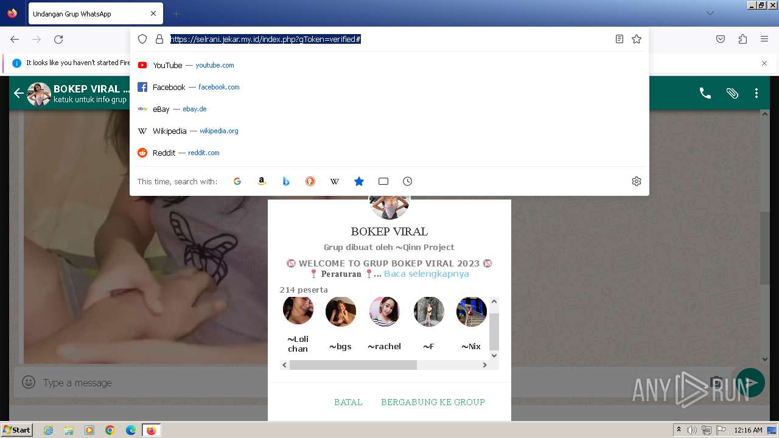Click page vertical scrollbar thumb
The width and height of the screenshot is (779, 438).
click(765, 248)
